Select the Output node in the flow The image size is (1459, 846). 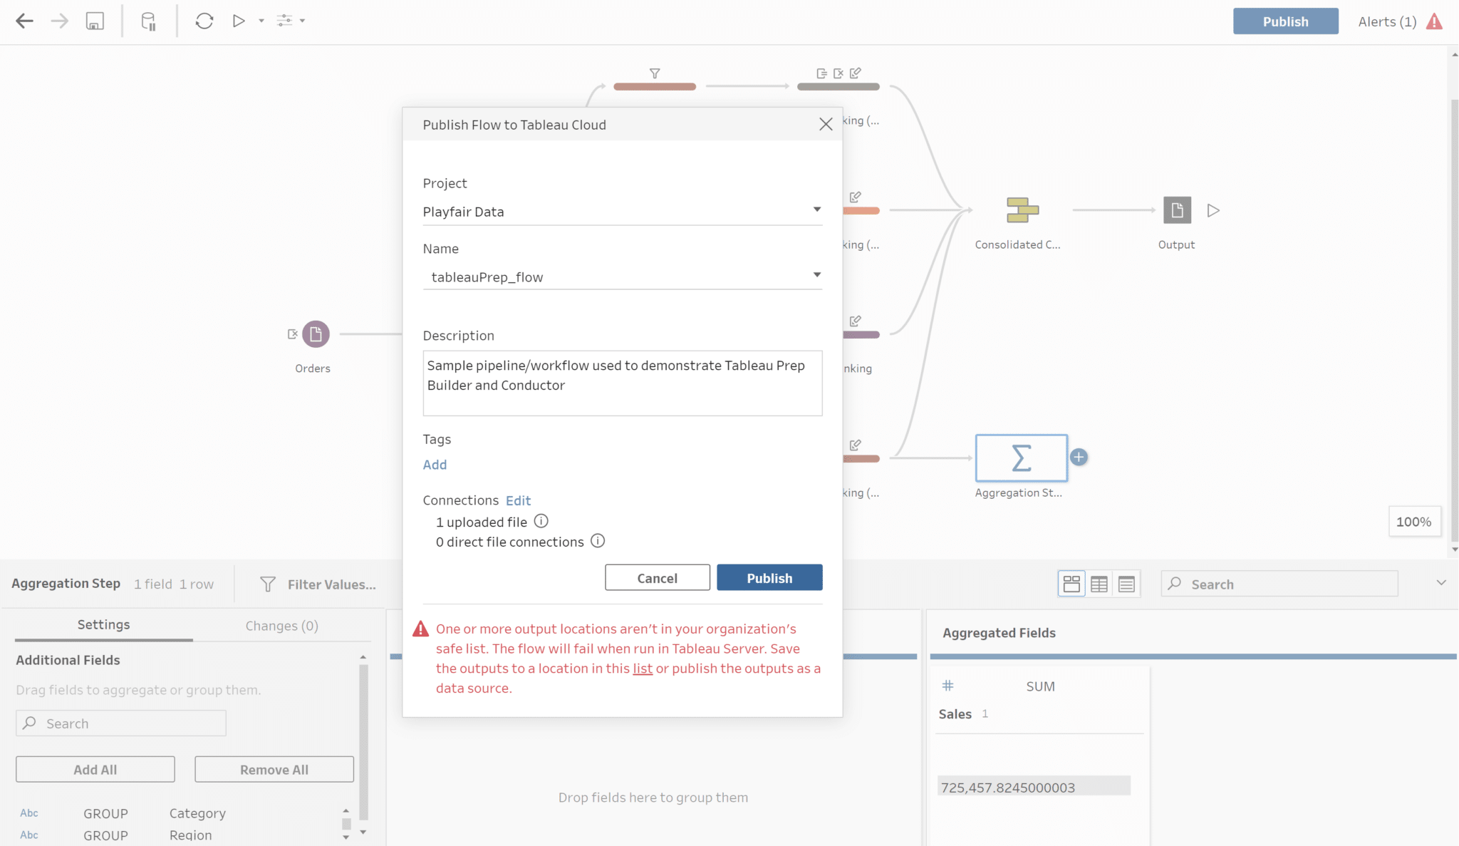[1175, 210]
